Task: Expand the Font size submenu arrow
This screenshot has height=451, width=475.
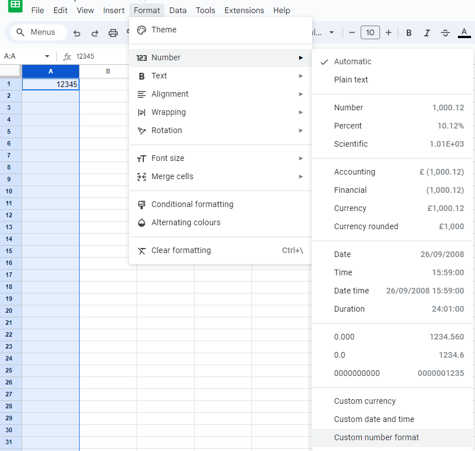Action: (x=300, y=158)
